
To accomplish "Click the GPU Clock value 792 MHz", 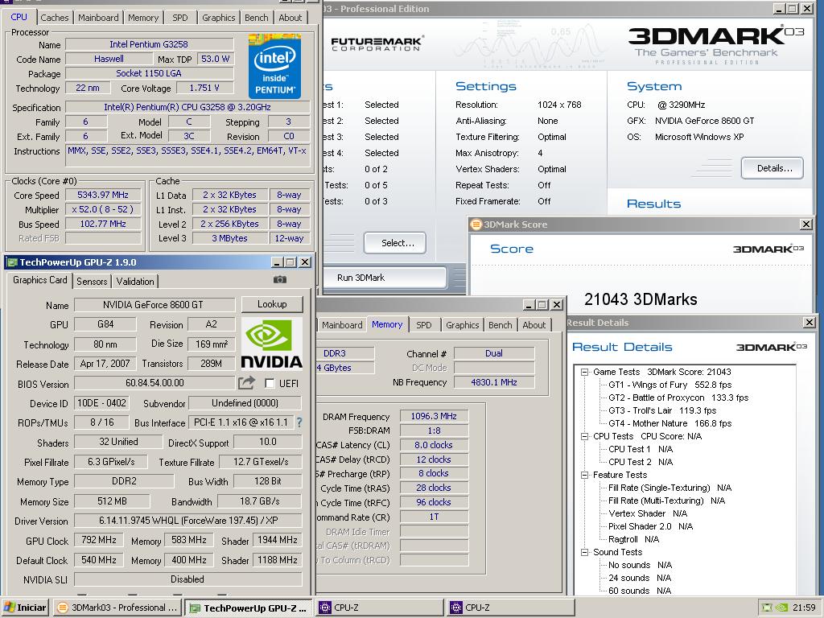I will 99,540.
